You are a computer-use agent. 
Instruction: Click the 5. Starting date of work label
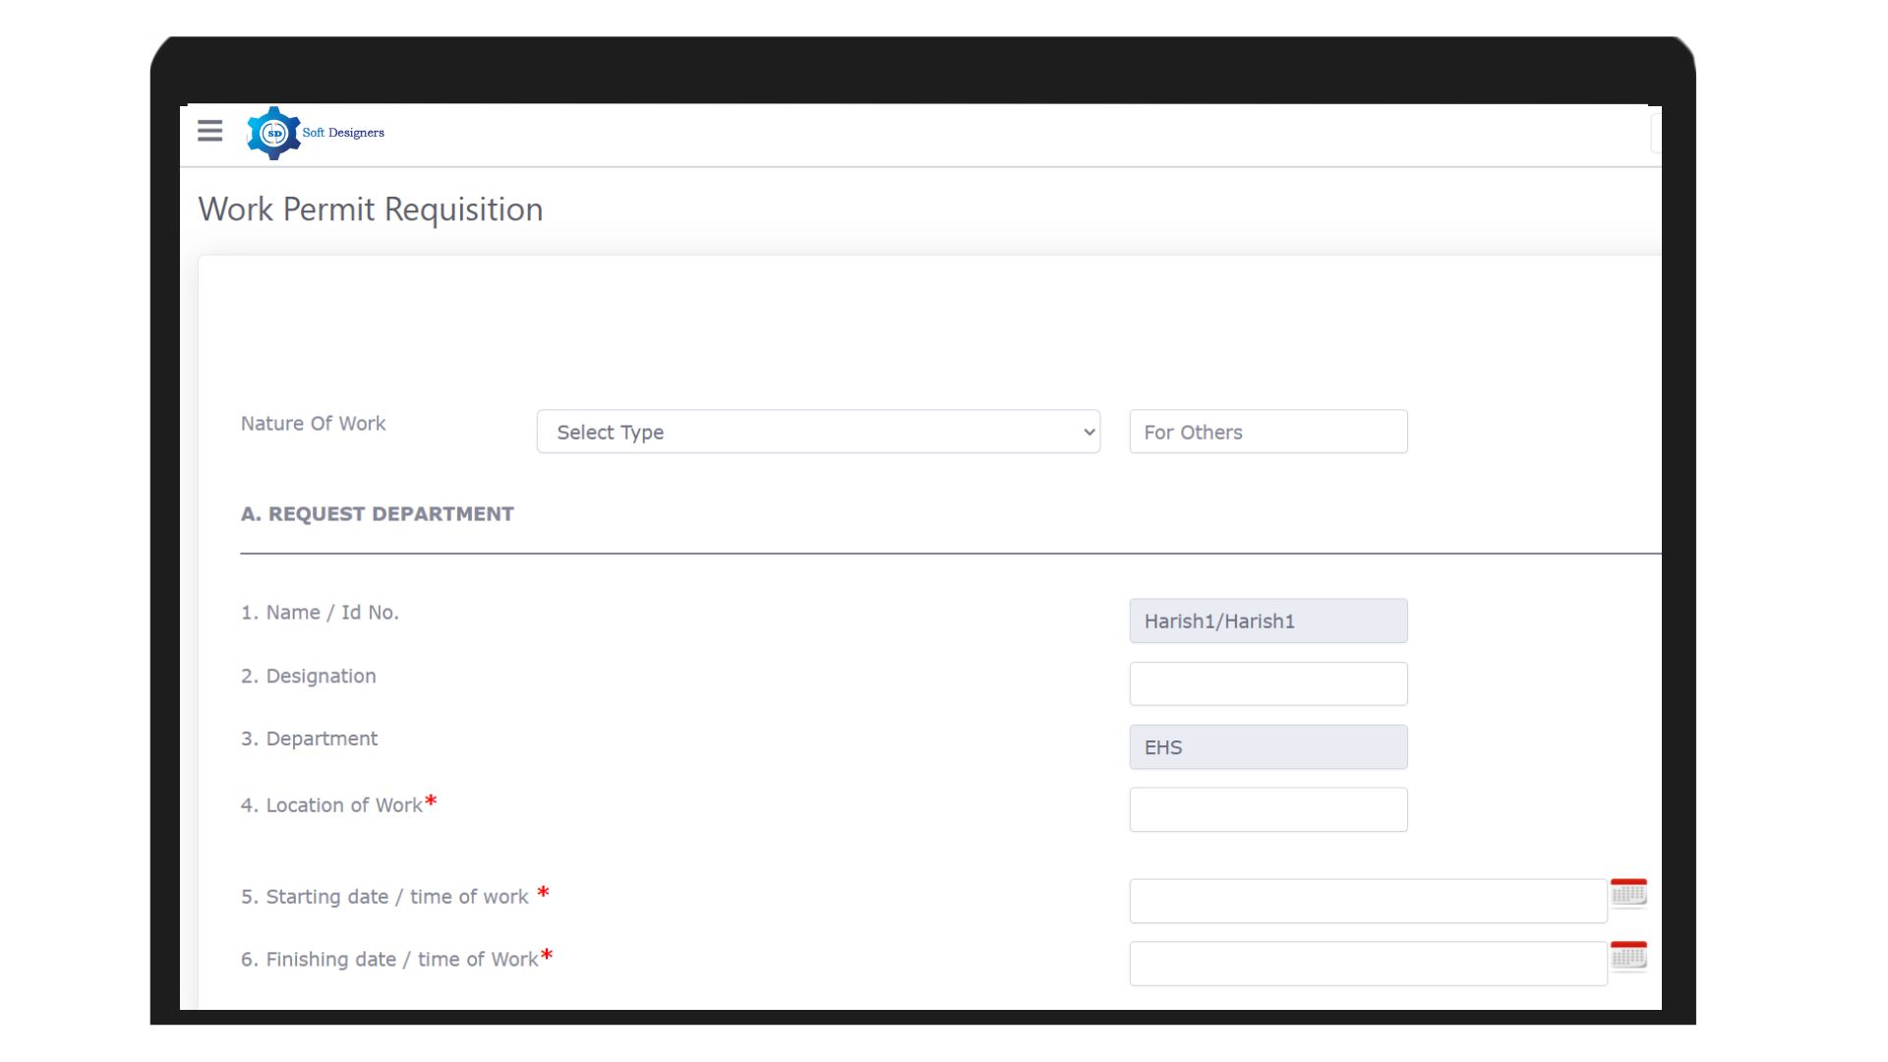[x=385, y=896]
